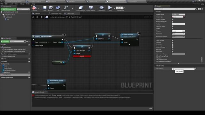The width and height of the screenshot is (205, 115).
Task: Add a new graph with plus icon
Action: click(29, 45)
